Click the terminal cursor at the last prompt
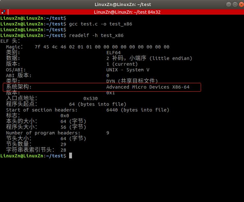This screenshot has height=202, width=244. point(70,155)
